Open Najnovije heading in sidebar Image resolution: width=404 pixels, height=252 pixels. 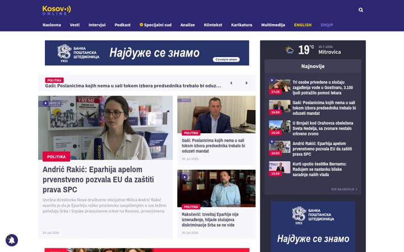313,66
